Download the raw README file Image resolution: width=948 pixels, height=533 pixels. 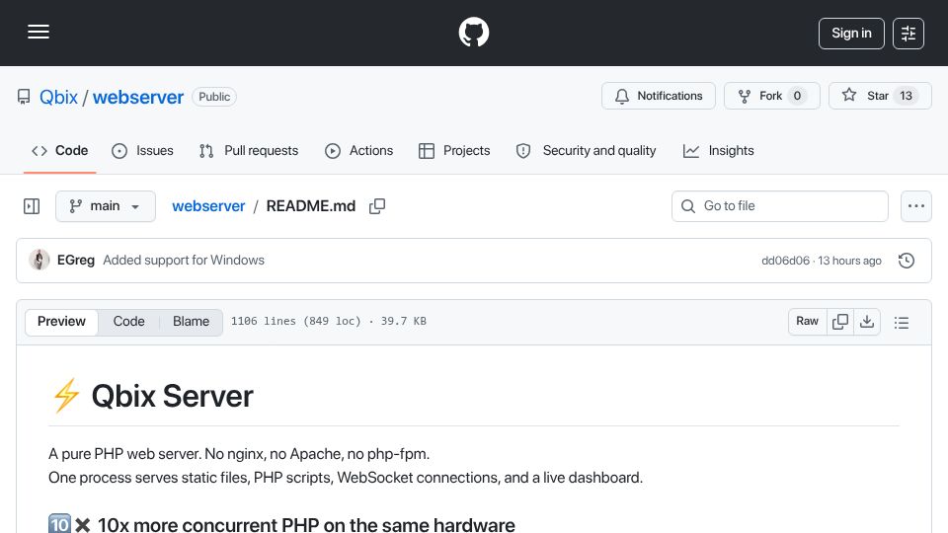(x=867, y=322)
